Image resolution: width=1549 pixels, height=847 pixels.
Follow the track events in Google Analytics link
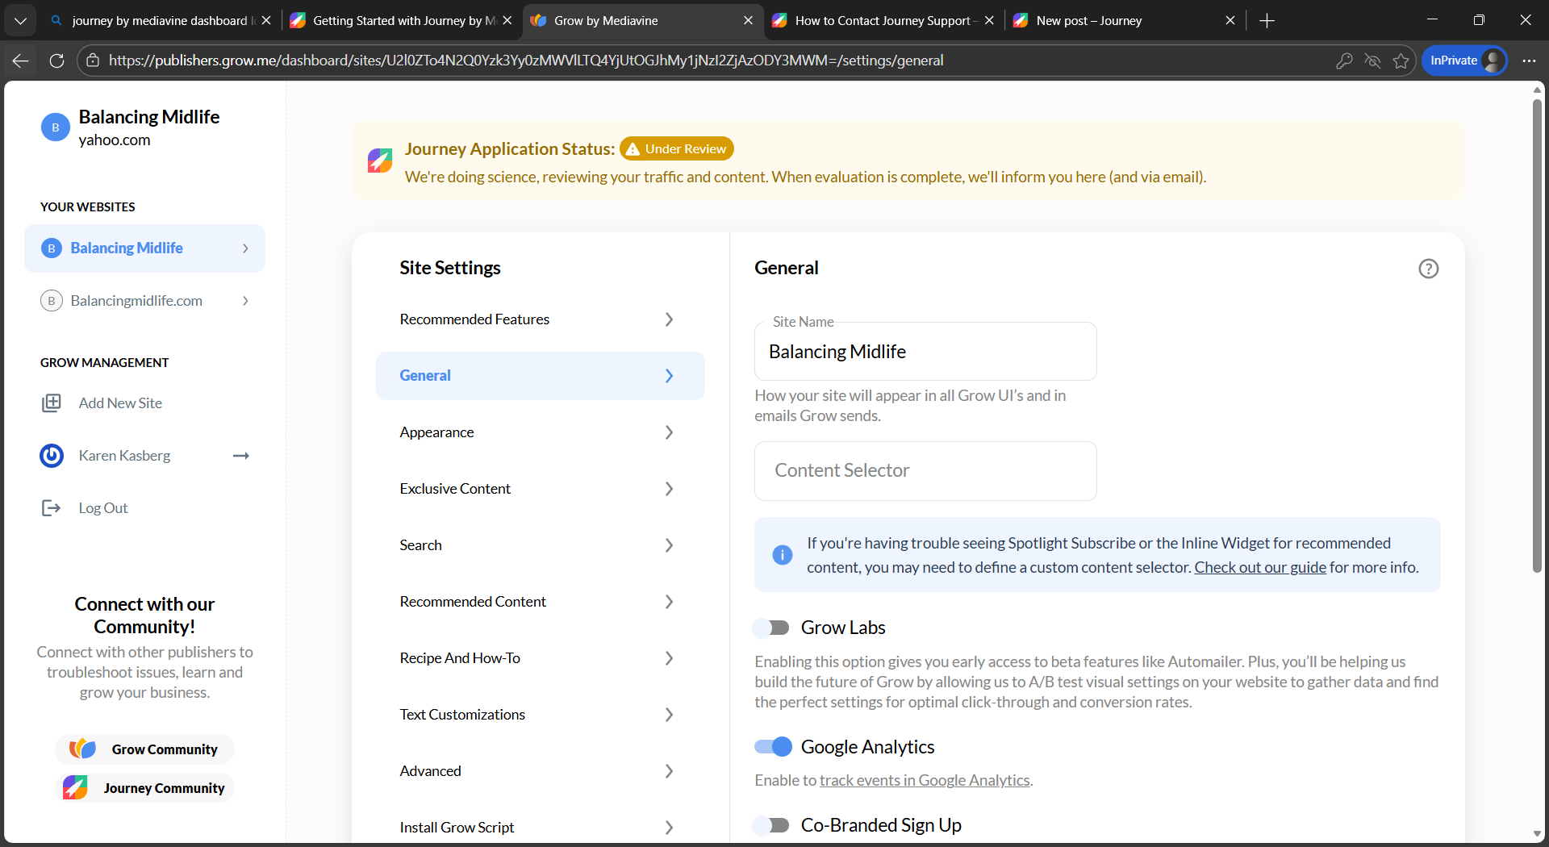(x=924, y=780)
